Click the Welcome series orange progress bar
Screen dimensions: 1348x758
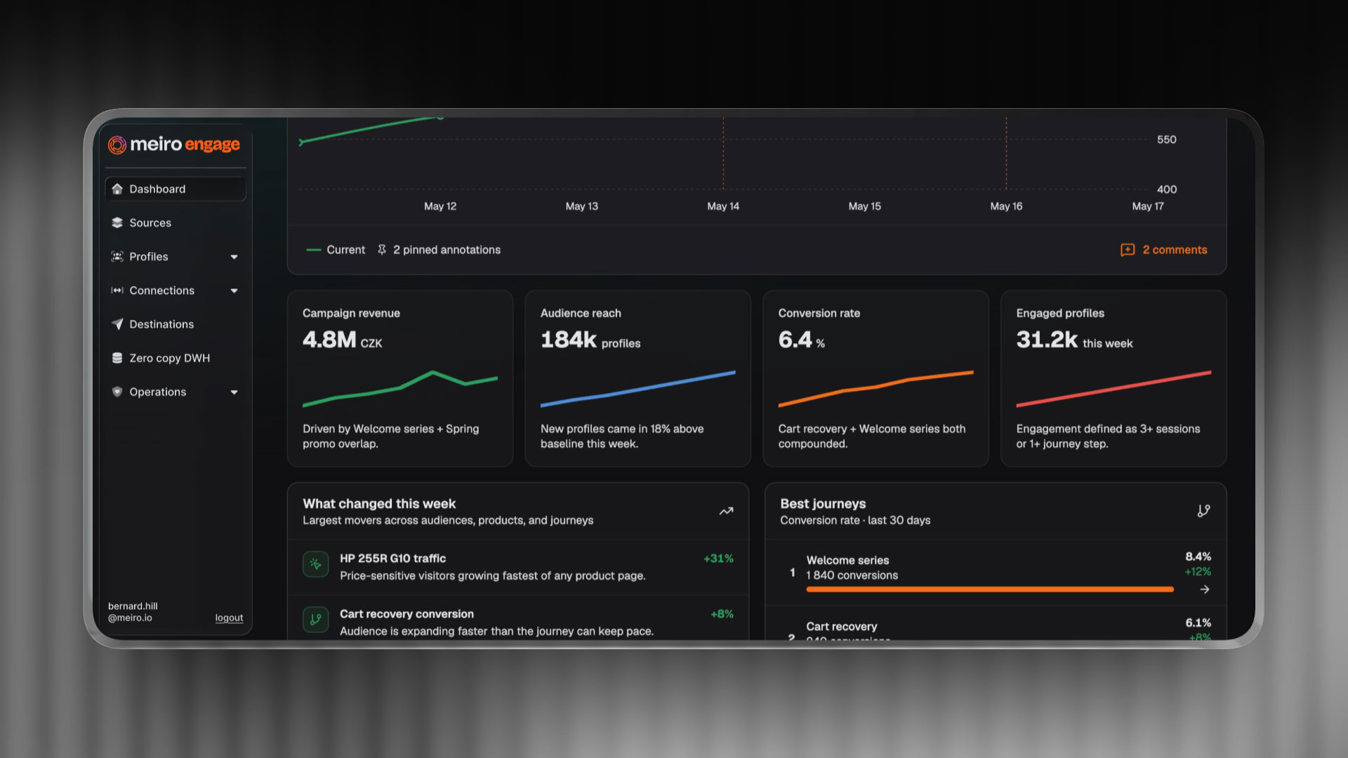pyautogui.click(x=990, y=590)
